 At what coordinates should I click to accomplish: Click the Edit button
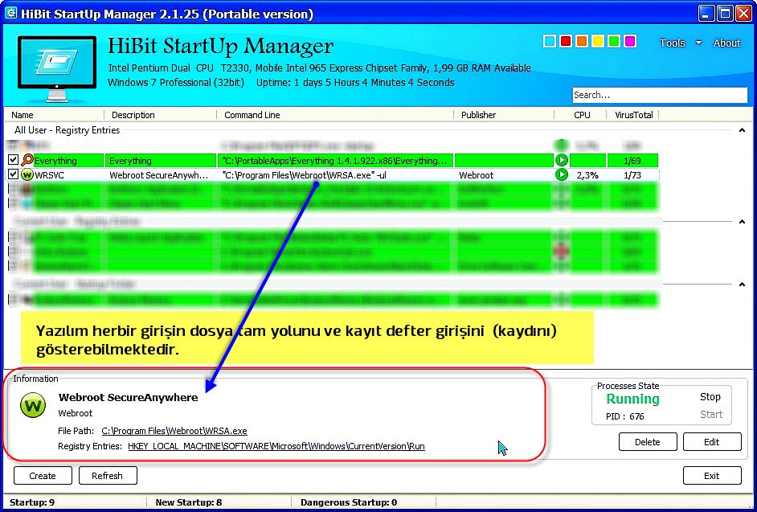pyautogui.click(x=712, y=442)
